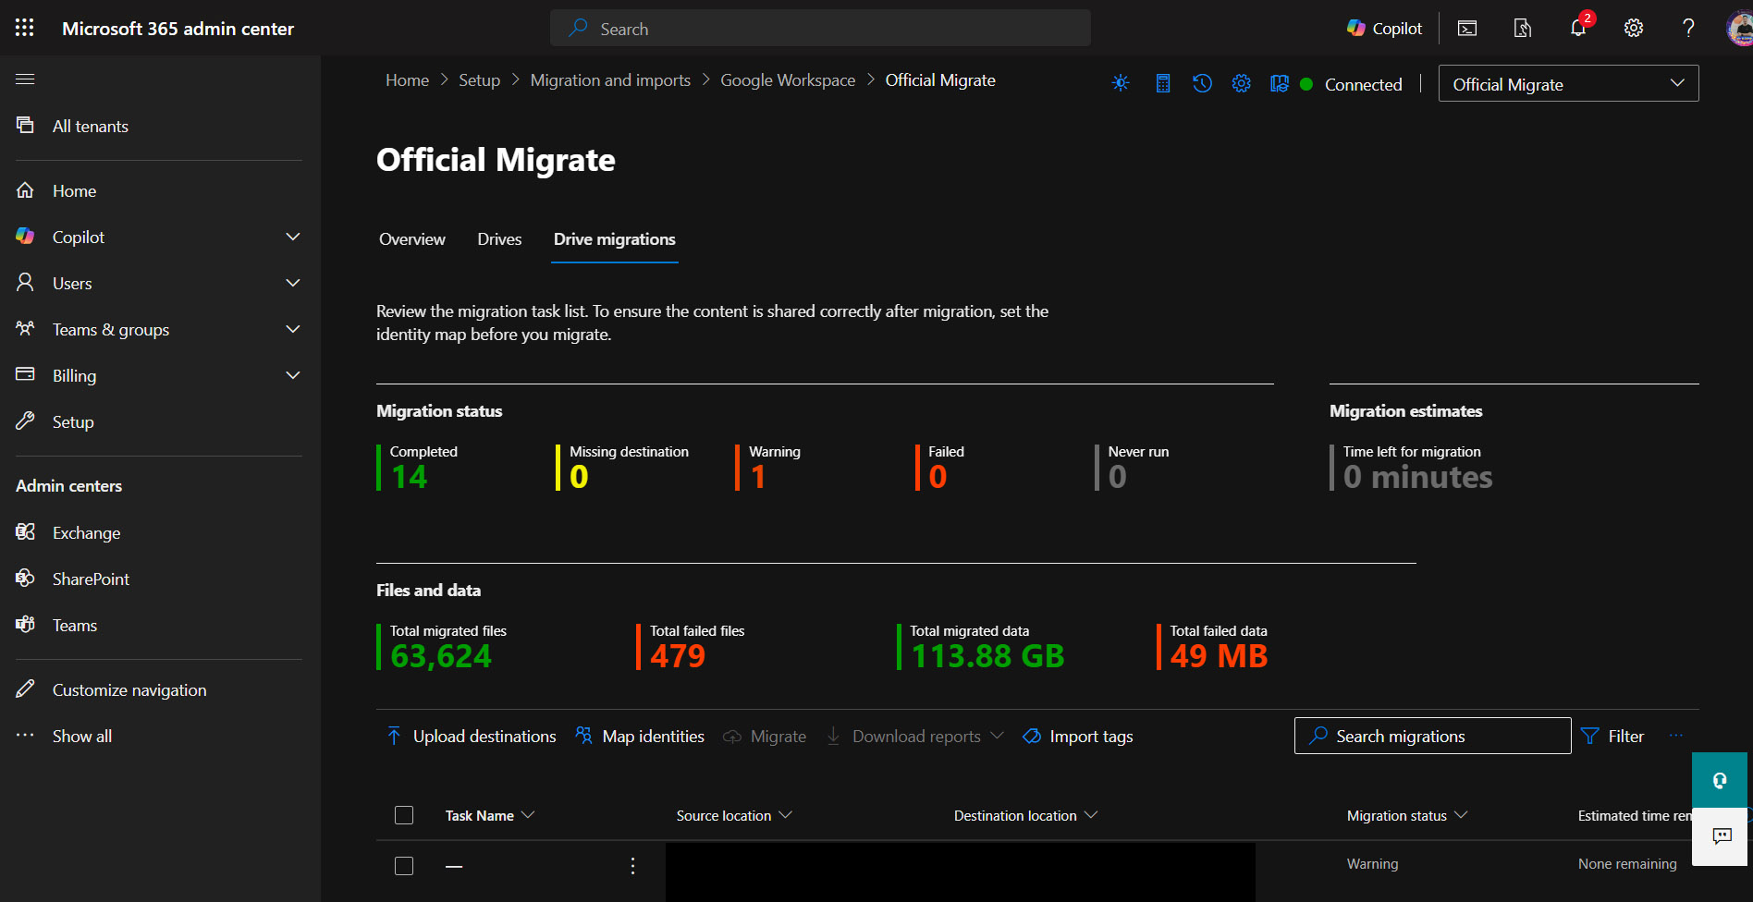Screen dimensions: 1753x902
Task: View notifications with the bell icon
Action: click(x=1577, y=28)
